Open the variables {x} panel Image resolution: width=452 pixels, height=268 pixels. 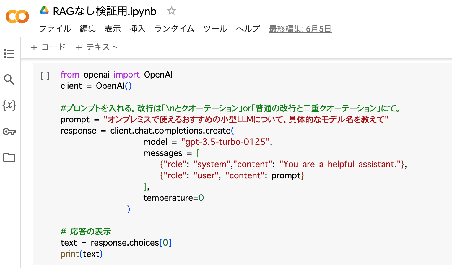9,105
